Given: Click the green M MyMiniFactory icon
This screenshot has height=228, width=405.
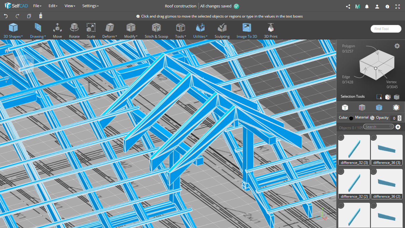Looking at the screenshot, I should click(358, 6).
